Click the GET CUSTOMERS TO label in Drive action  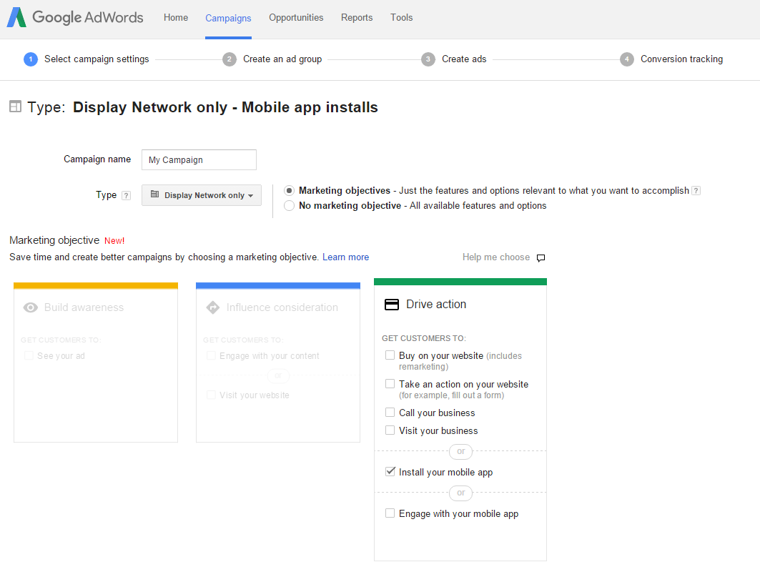click(424, 338)
